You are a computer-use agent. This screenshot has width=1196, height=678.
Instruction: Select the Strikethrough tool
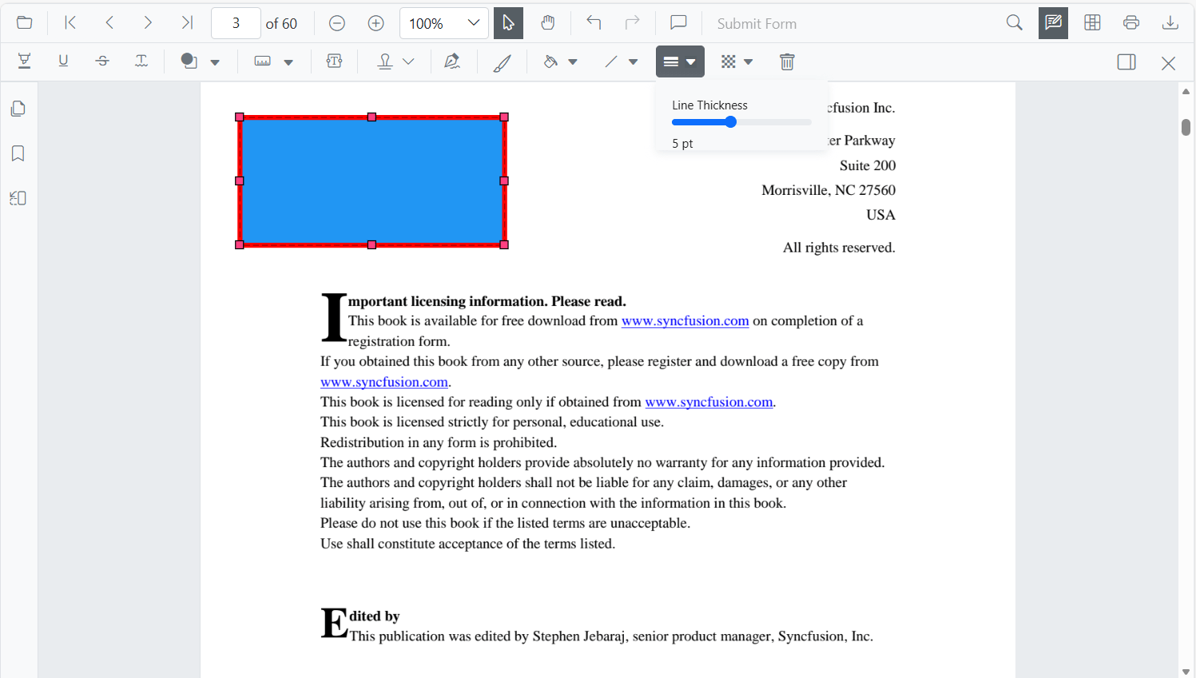click(x=102, y=61)
